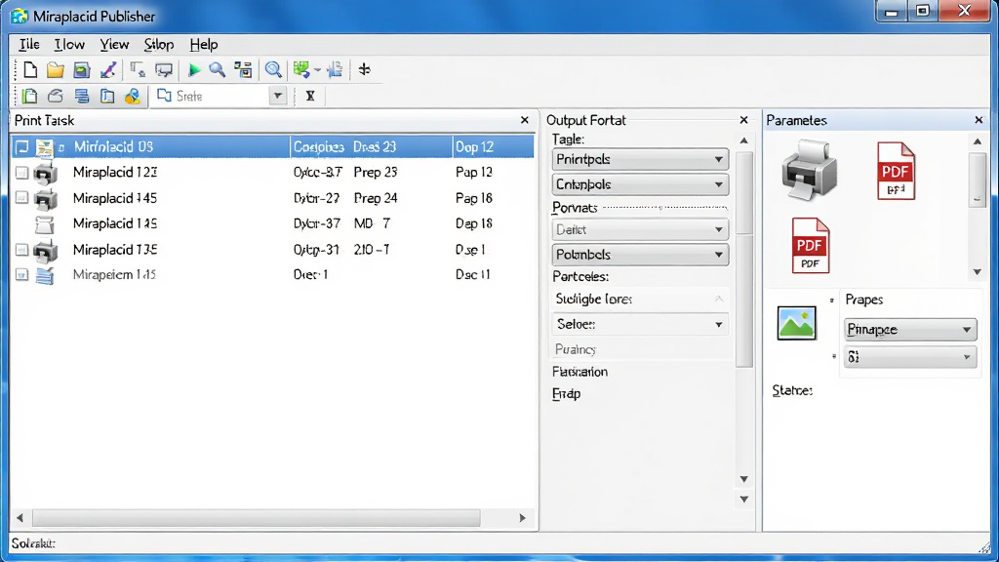Image resolution: width=999 pixels, height=562 pixels.
Task: Close the Parametes panel
Action: click(979, 120)
